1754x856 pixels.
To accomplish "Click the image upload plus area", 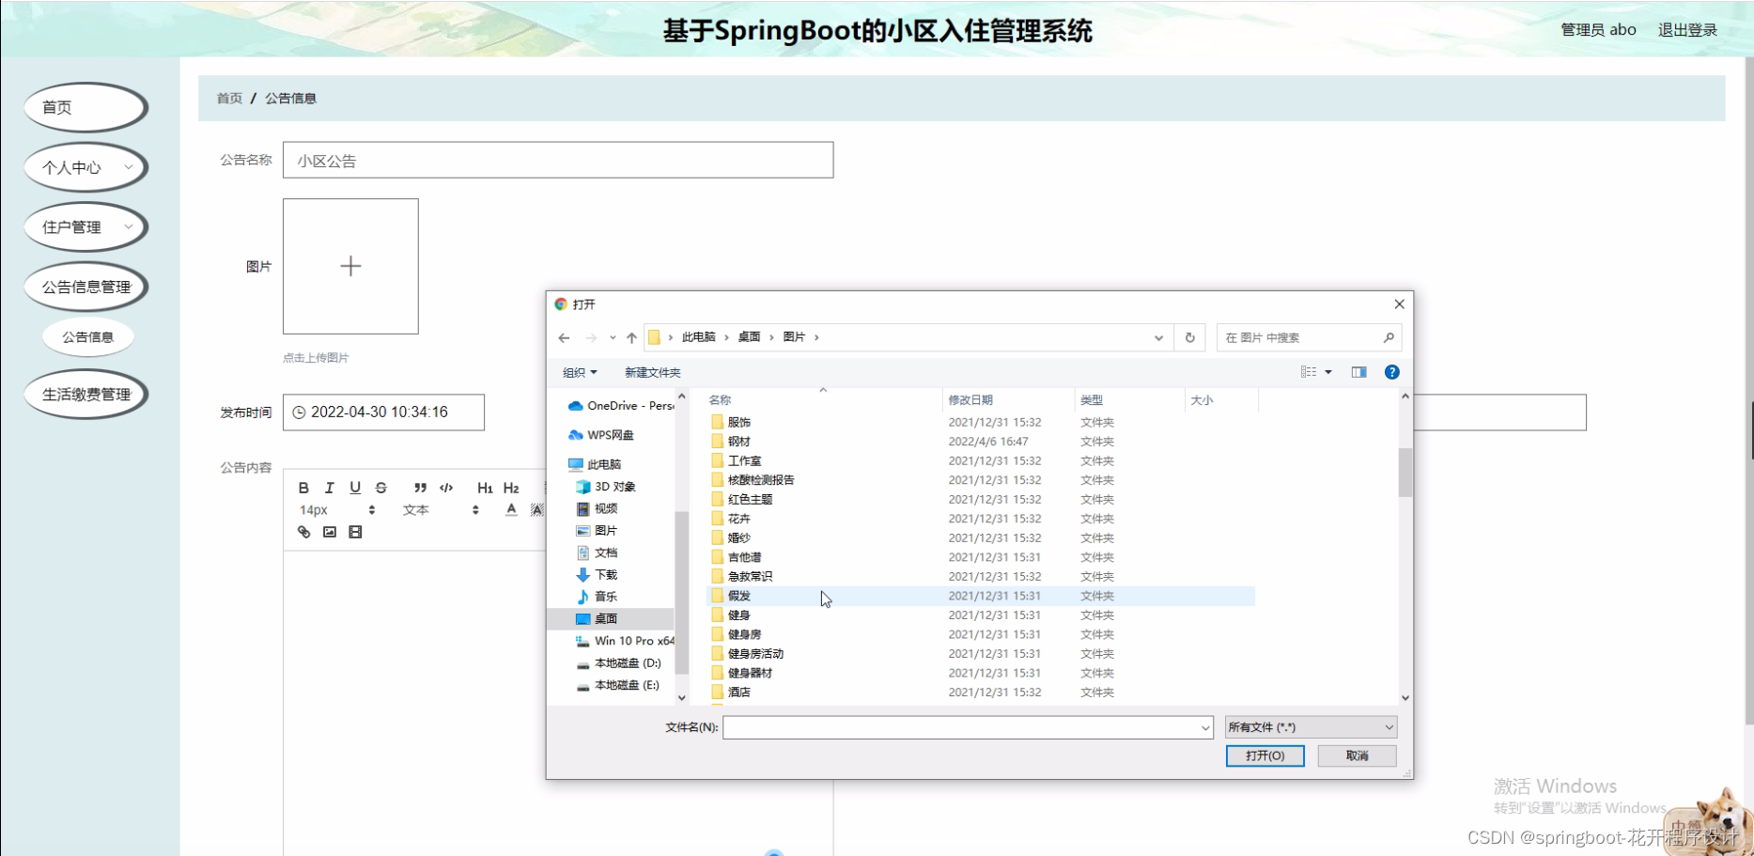I will click(x=349, y=266).
